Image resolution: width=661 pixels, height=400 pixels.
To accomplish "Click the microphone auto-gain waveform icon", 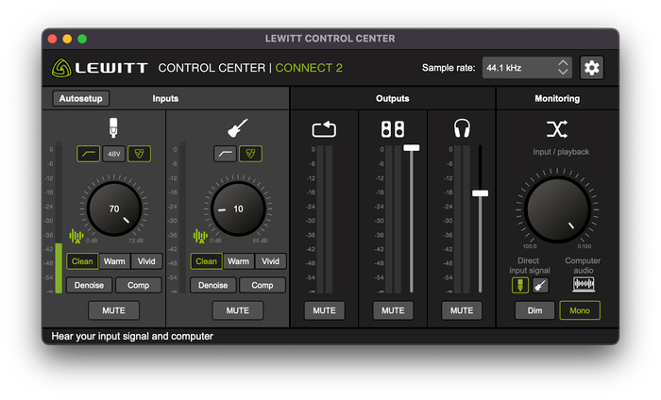I will 76,236.
